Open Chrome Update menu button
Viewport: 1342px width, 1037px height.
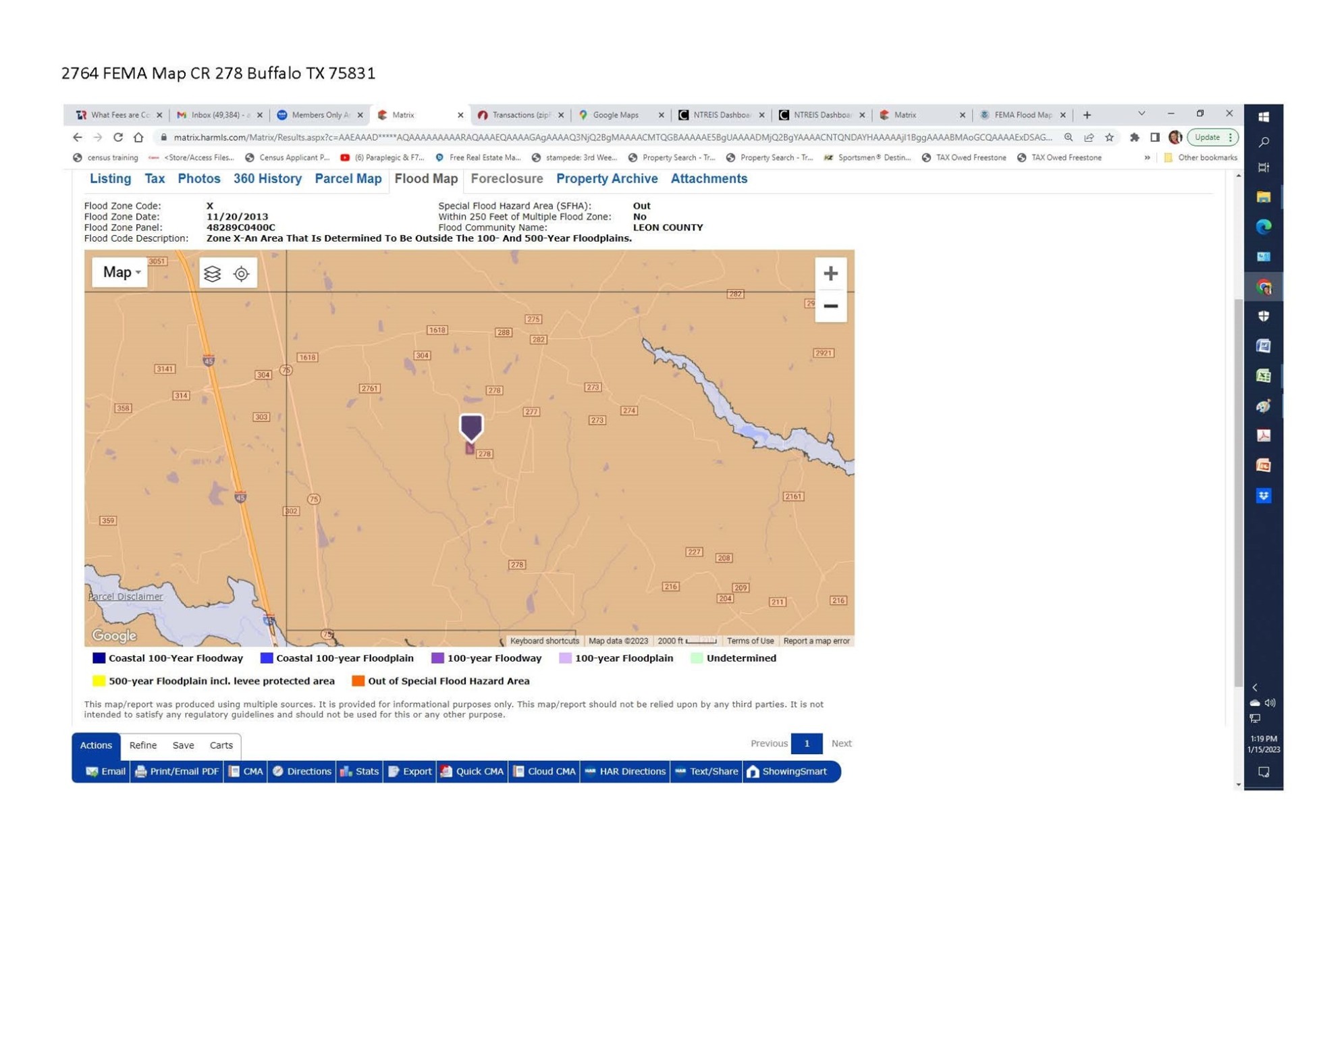coord(1213,137)
